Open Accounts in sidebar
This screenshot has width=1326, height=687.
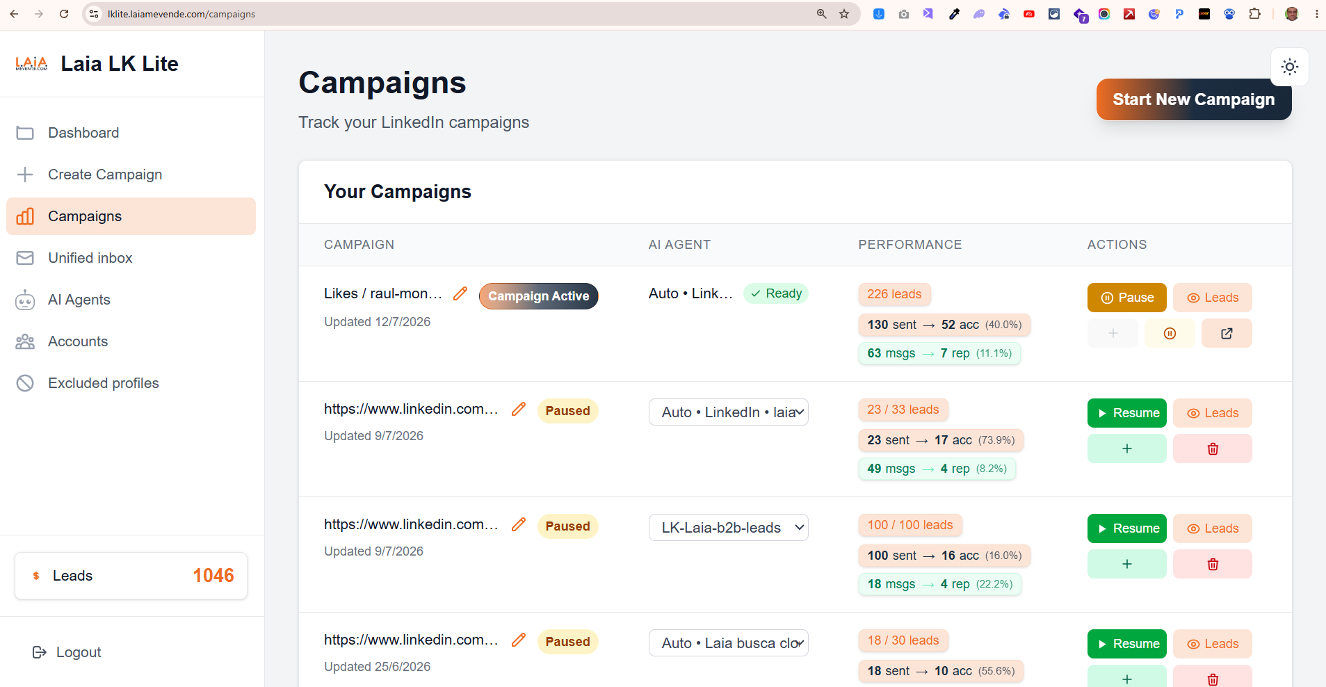pos(131,341)
